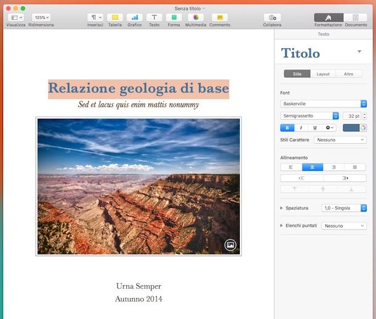This screenshot has height=319, width=376.
Task: Open the Documento settings panel
Action: [x=356, y=17]
